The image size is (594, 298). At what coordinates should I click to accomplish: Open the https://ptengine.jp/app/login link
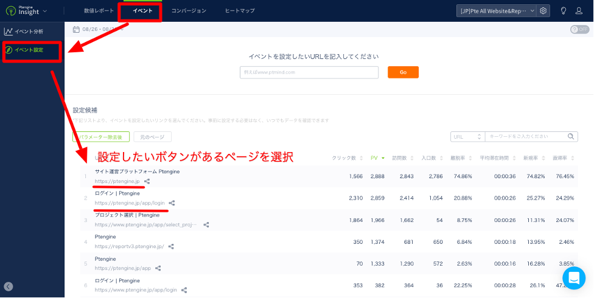[x=130, y=203]
